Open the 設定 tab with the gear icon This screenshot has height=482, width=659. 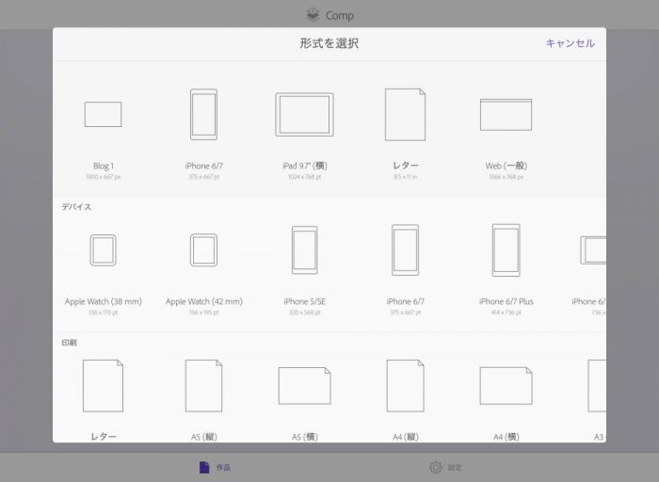coord(445,467)
